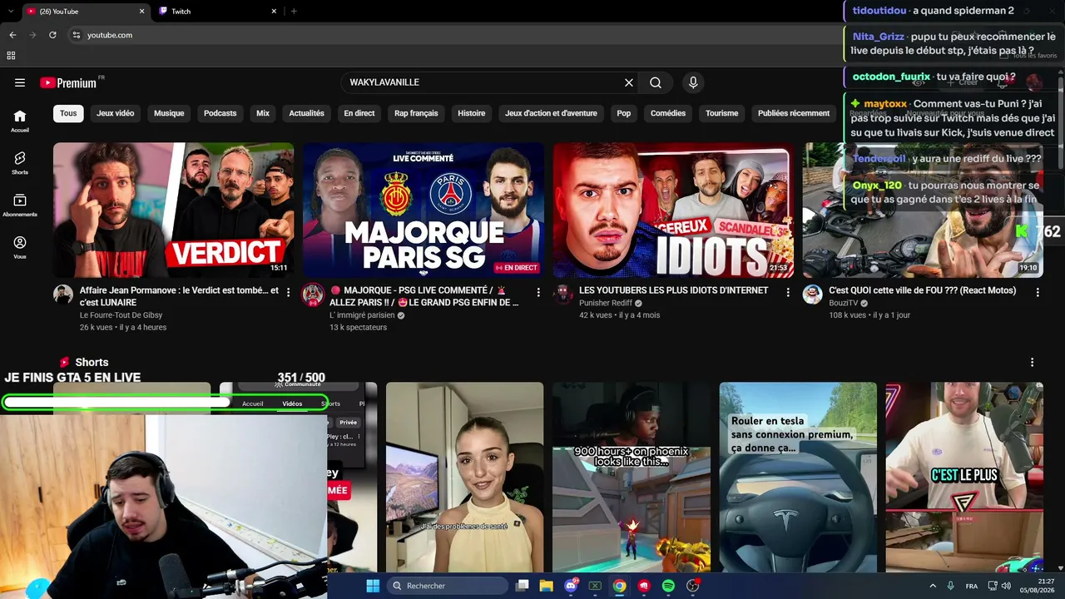Open options menu for MAJORQUE - PSG live
The image size is (1065, 599).
point(538,292)
